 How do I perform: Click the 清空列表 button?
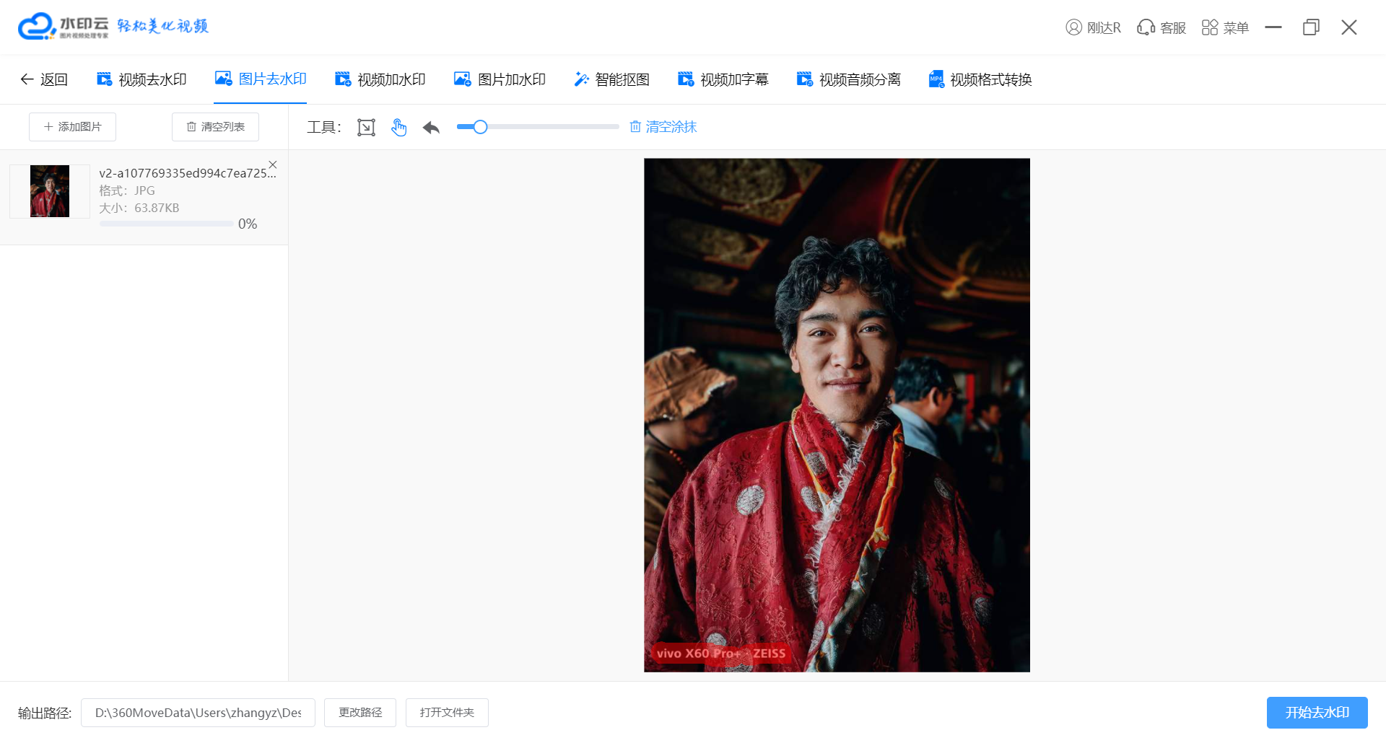(215, 127)
